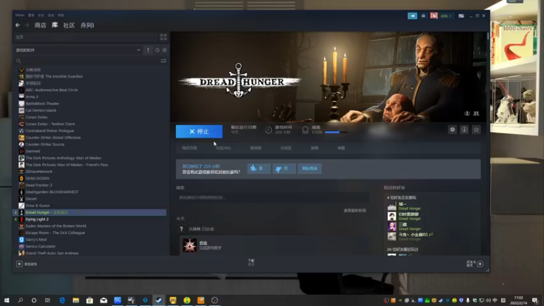Click thumbs up recommend button

(x=259, y=169)
